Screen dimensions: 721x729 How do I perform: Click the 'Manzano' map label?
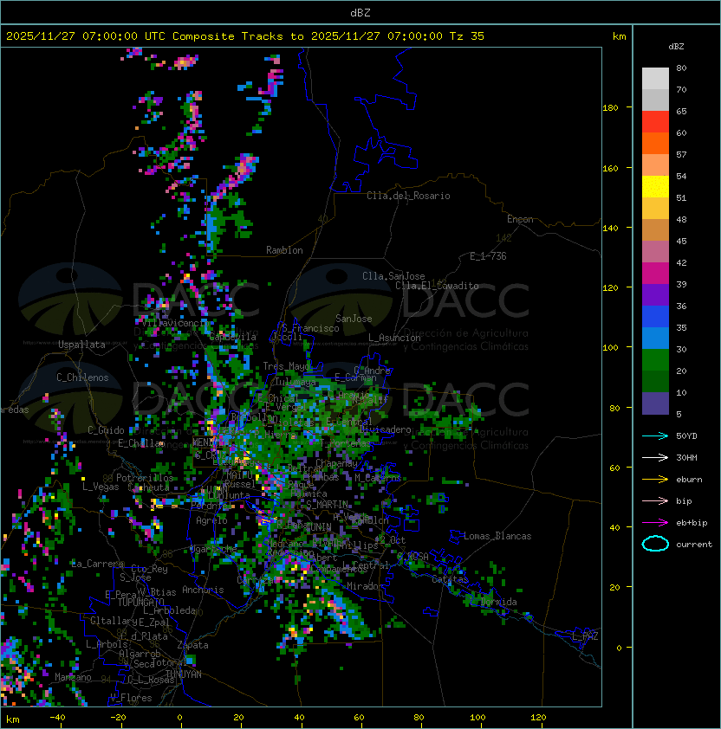(x=73, y=677)
